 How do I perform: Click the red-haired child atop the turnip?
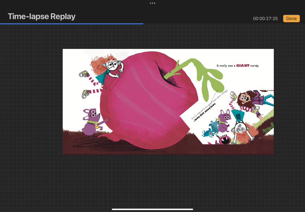pyautogui.click(x=111, y=67)
